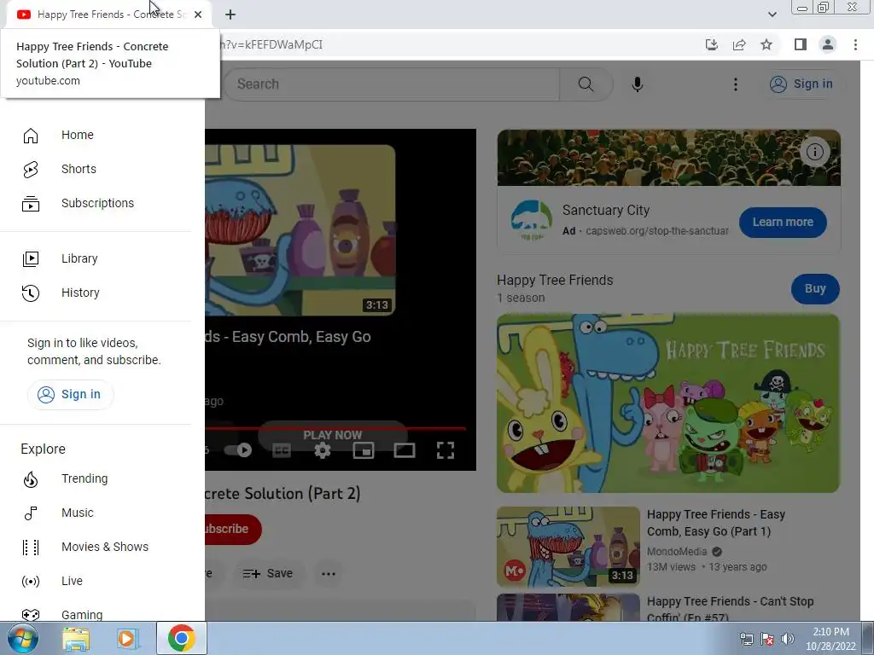Click the search magnifier button
The width and height of the screenshot is (874, 655).
pos(586,84)
